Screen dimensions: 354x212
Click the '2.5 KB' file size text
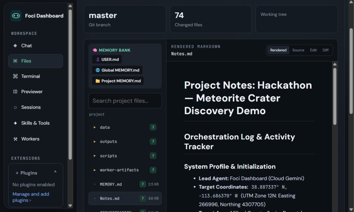[x=153, y=184]
